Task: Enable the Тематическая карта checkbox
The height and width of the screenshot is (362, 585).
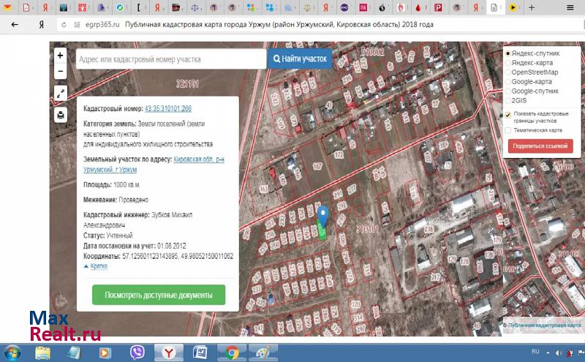Action: click(508, 130)
